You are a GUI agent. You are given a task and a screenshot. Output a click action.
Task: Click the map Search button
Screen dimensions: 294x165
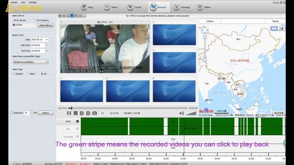pyautogui.click(x=275, y=21)
